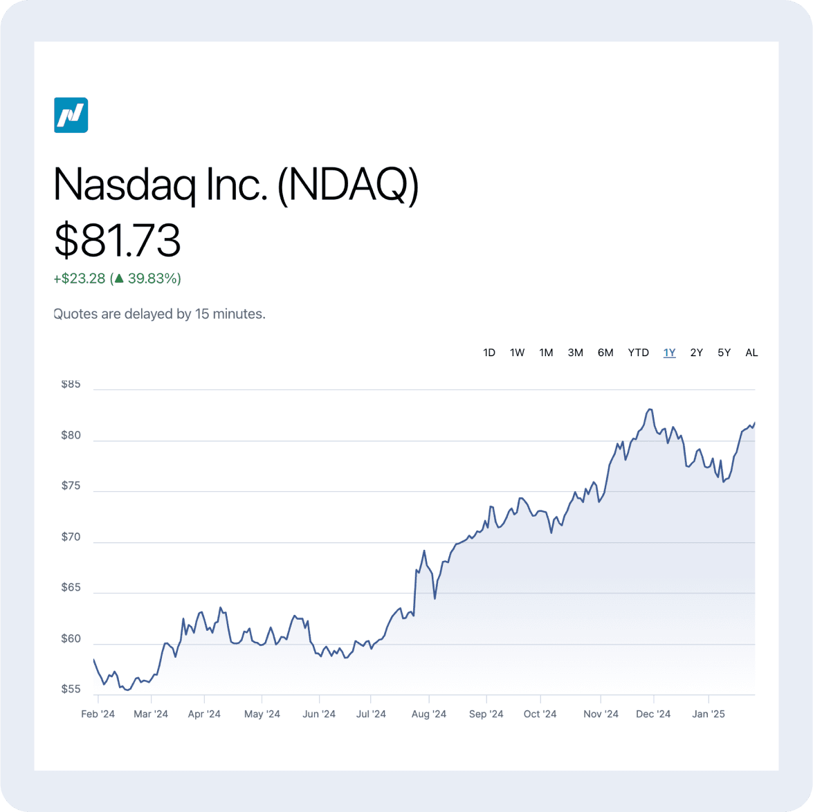Click the active 1Y range
Viewport: 813px width, 812px height.
click(669, 353)
